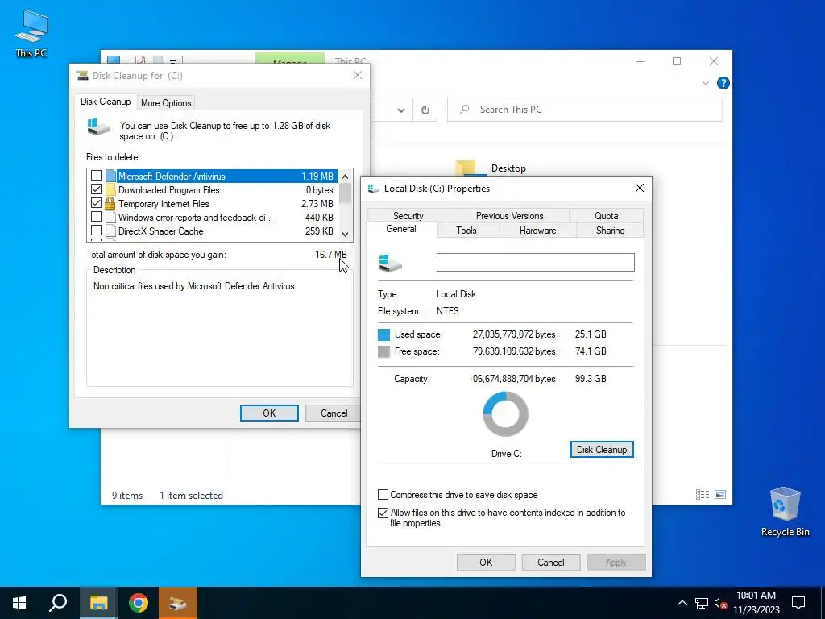Click Cancel in Local Disk Properties

551,562
